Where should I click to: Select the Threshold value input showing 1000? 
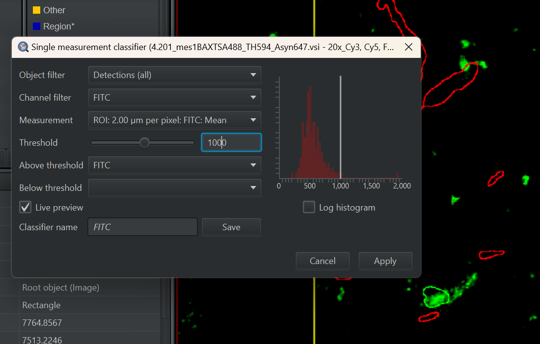(x=231, y=142)
